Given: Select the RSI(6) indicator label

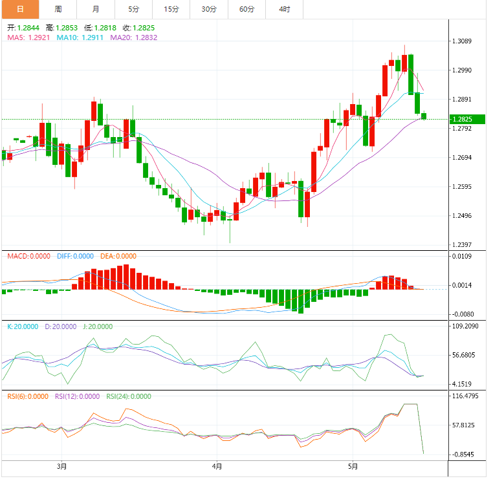Looking at the screenshot, I should [27, 397].
